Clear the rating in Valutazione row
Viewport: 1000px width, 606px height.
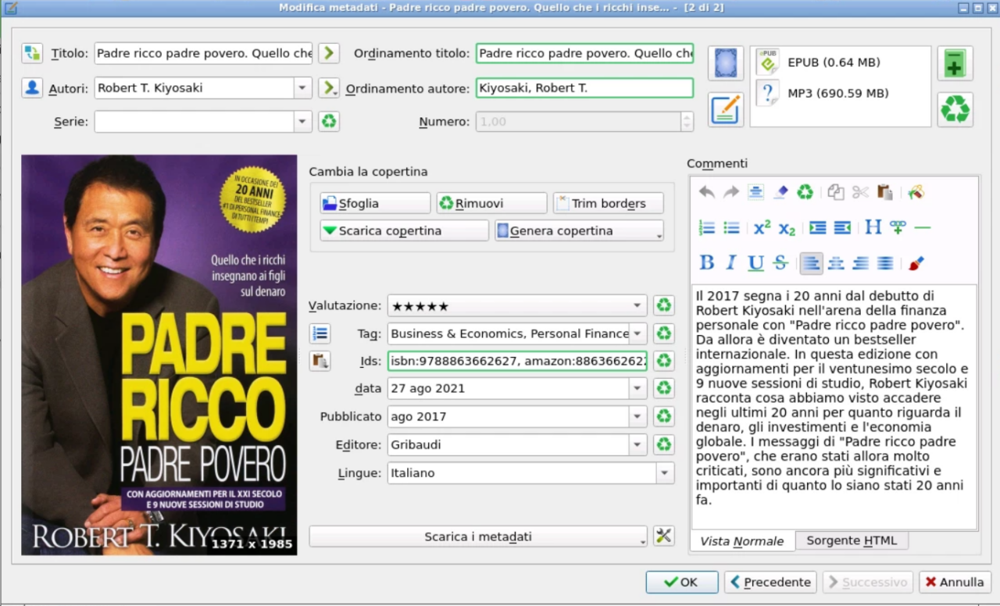click(663, 305)
